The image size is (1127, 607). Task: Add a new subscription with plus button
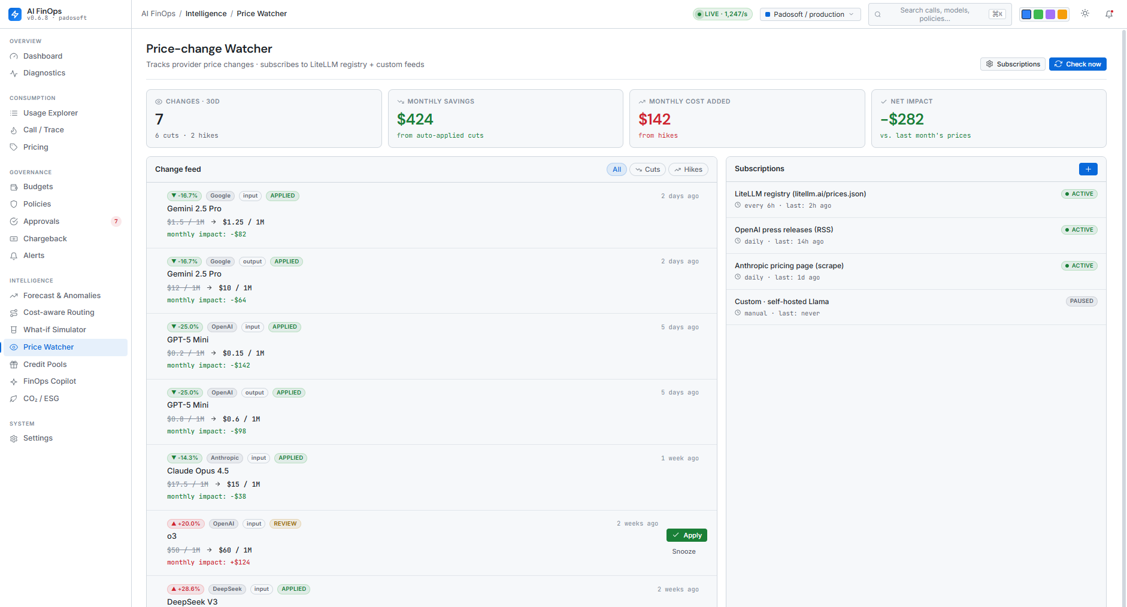pyautogui.click(x=1088, y=169)
